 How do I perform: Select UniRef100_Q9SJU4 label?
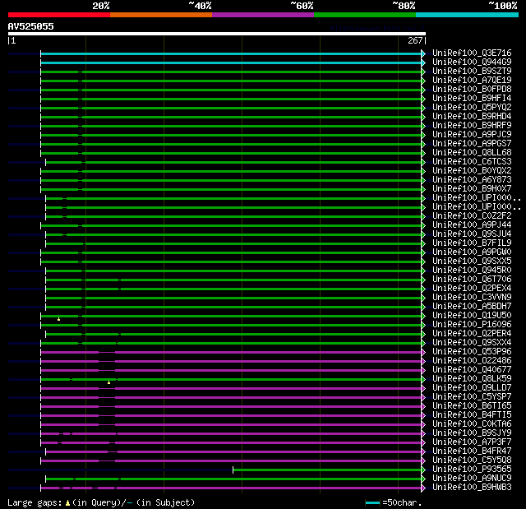coord(472,234)
